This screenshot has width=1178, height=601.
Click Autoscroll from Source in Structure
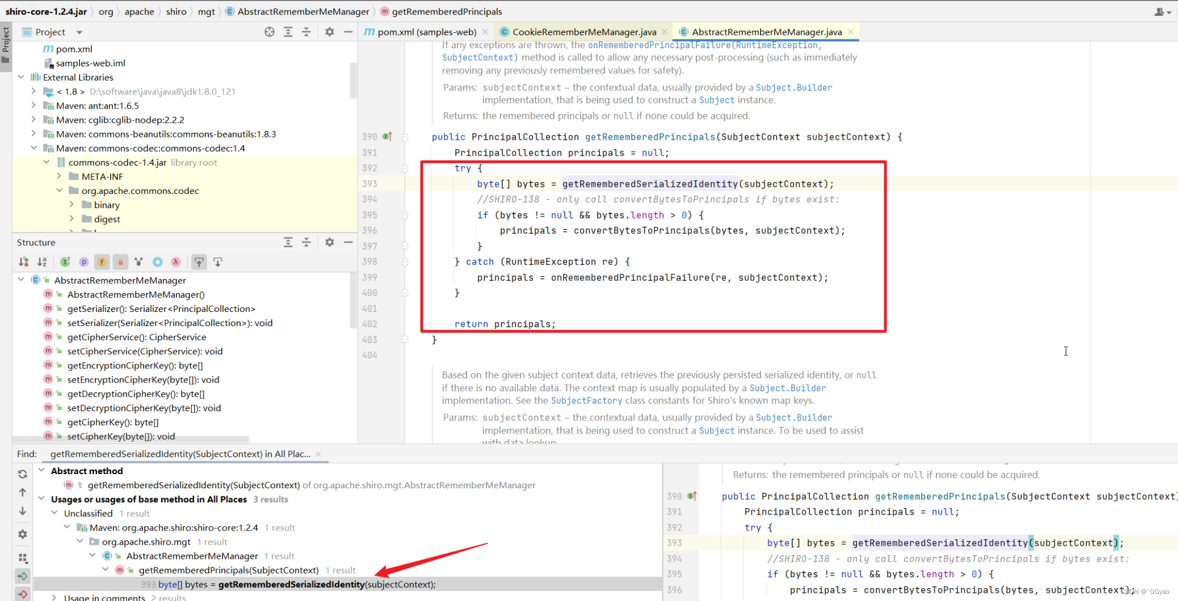click(x=218, y=262)
